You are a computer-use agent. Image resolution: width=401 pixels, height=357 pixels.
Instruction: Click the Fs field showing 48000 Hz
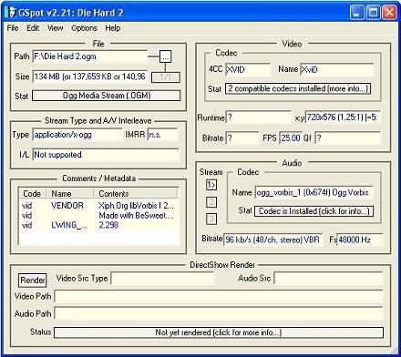click(x=360, y=240)
